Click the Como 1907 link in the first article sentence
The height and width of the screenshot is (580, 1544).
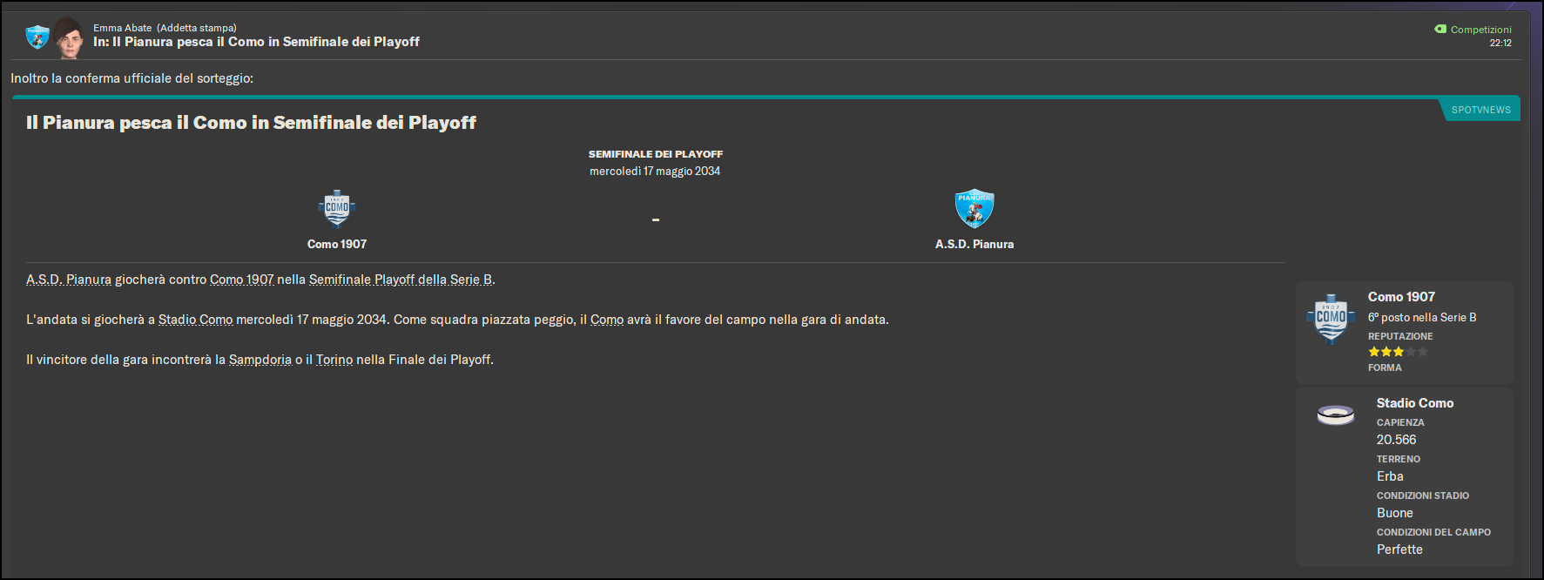coord(242,280)
